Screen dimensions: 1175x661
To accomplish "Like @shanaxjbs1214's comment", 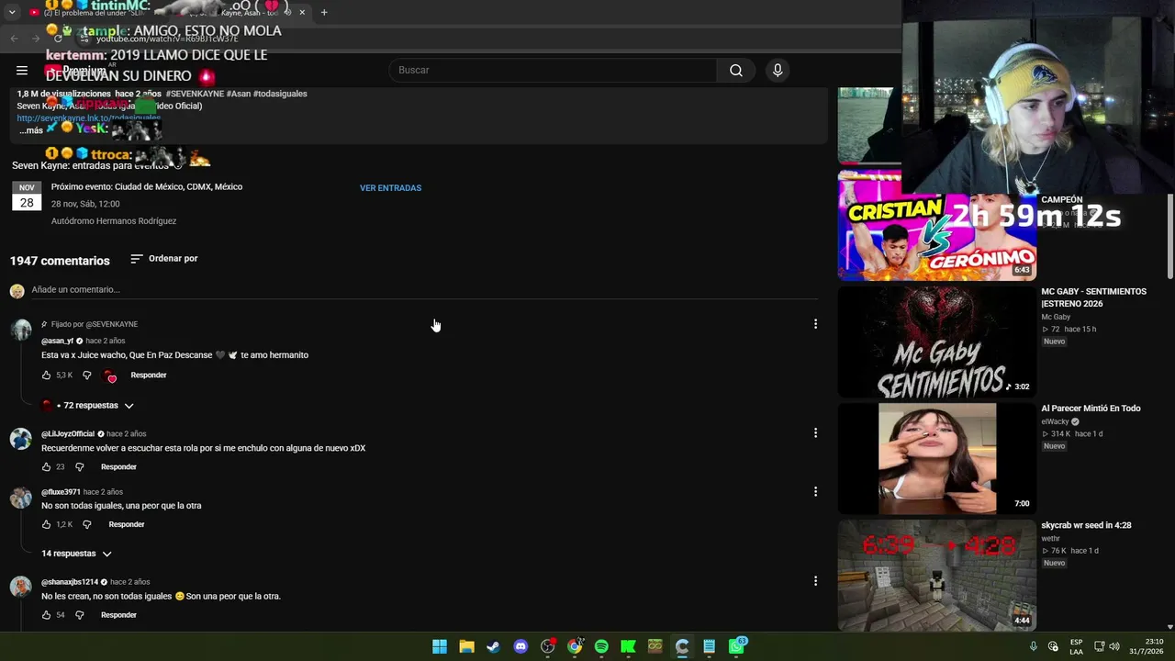I will tap(46, 615).
